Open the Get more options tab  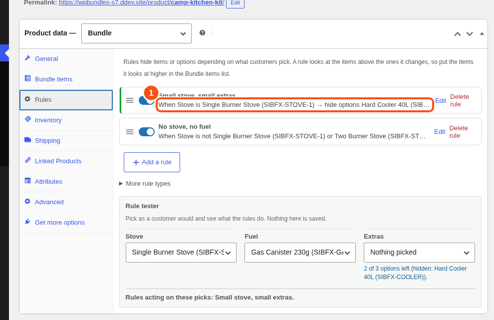click(x=66, y=223)
